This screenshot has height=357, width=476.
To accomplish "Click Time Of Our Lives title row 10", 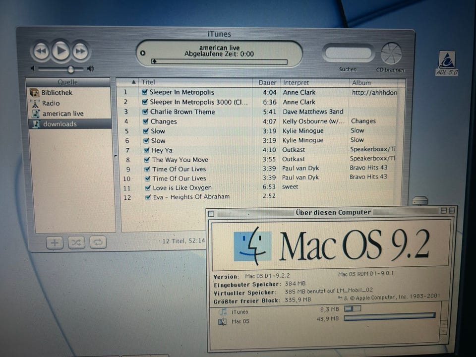I will click(179, 178).
